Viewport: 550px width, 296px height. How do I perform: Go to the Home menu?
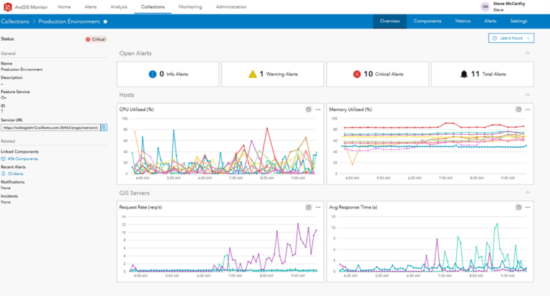coord(64,6)
